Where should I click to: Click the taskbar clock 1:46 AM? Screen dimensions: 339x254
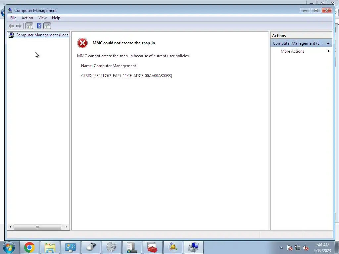322,245
